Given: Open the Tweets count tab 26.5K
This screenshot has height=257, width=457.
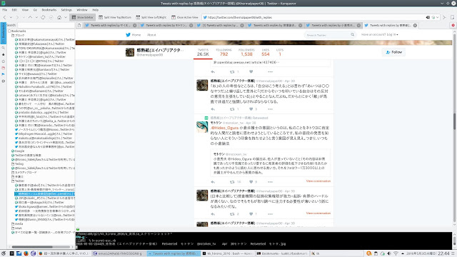Looking at the screenshot, I should tap(203, 52).
